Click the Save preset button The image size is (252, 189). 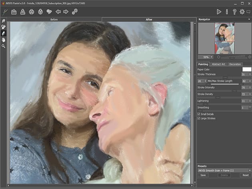[x=203, y=175]
